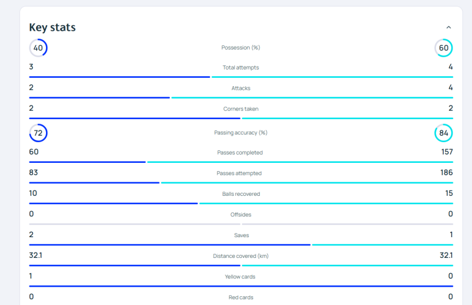Click the cyan Passes completed bar
This screenshot has height=305, width=472.
[x=300, y=162]
